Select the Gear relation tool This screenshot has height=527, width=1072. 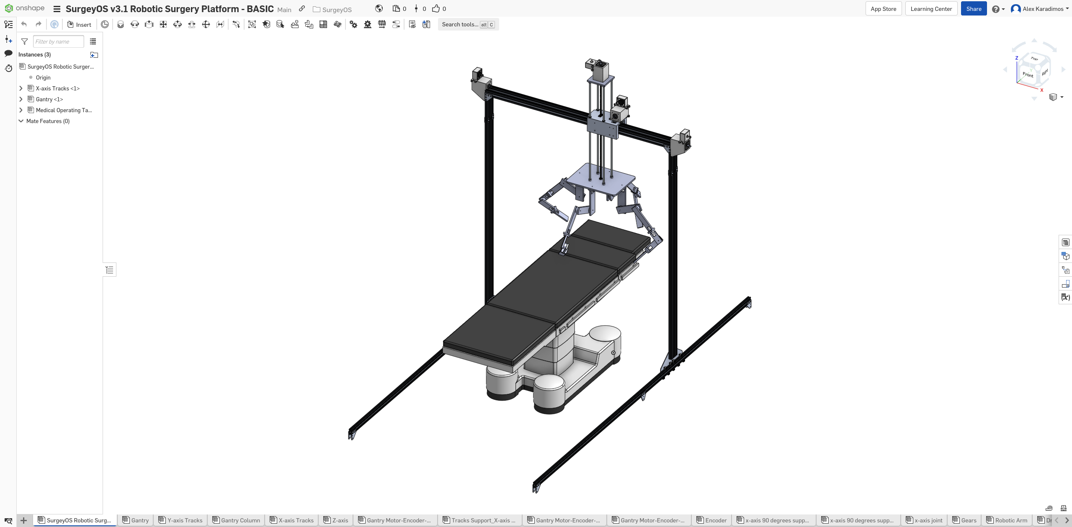click(353, 24)
